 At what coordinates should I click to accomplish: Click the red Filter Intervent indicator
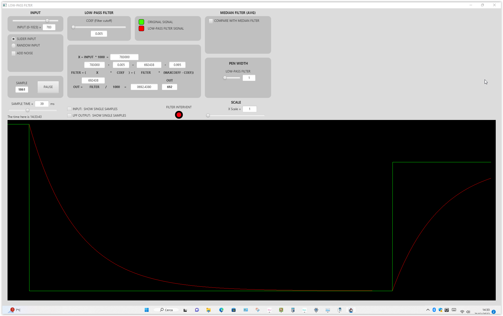179,115
